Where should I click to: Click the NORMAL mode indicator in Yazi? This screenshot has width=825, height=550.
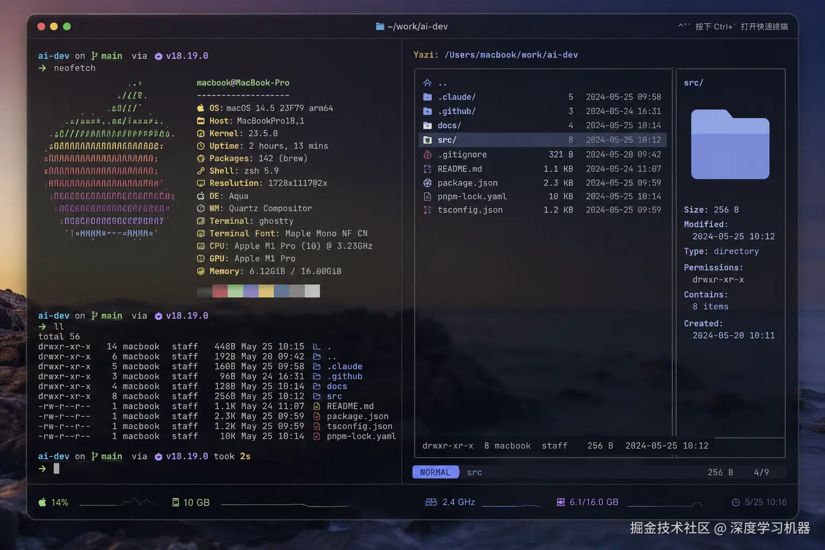[435, 472]
